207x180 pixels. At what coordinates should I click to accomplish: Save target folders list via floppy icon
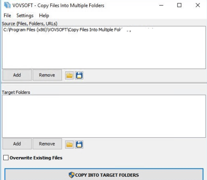coord(79,145)
